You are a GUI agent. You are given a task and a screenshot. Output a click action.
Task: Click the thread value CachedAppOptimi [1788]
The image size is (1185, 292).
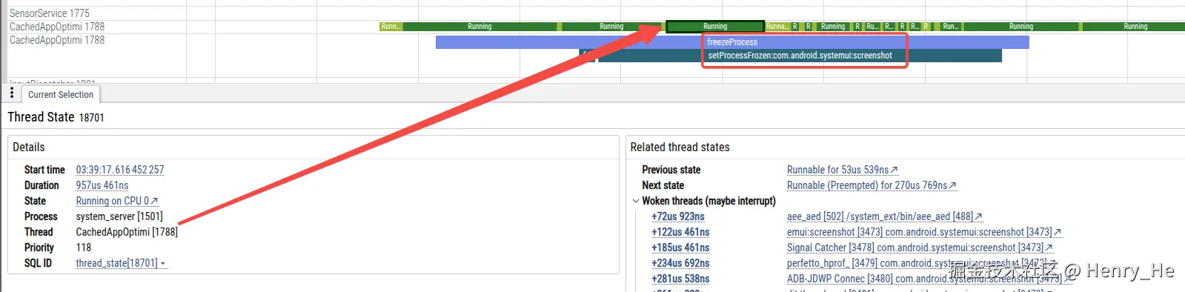point(127,232)
